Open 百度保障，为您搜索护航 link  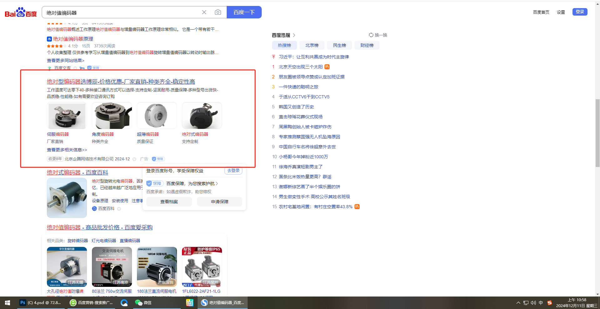(192, 184)
